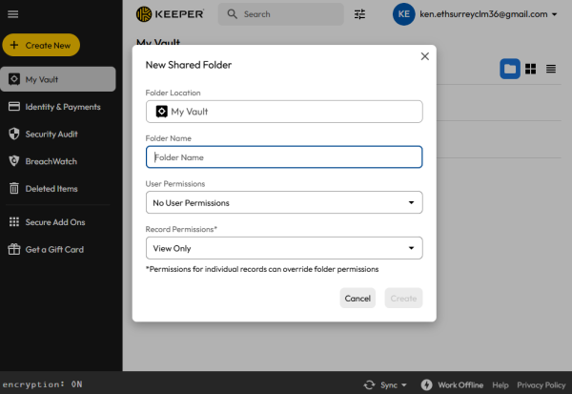The width and height of the screenshot is (572, 394).
Task: Click the Identity & Payments card icon
Action: tap(14, 107)
